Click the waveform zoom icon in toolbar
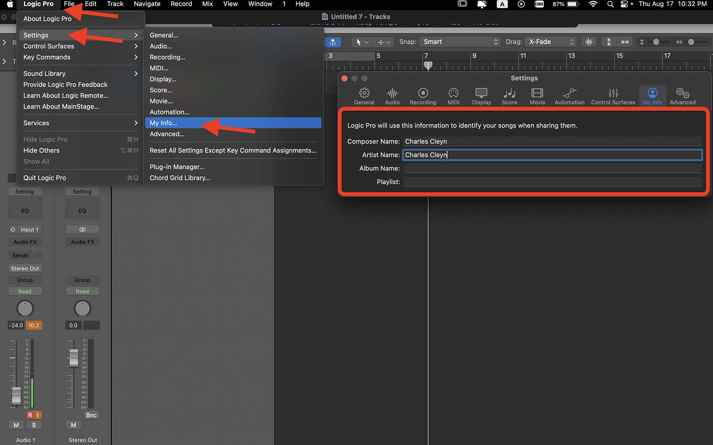 (589, 42)
